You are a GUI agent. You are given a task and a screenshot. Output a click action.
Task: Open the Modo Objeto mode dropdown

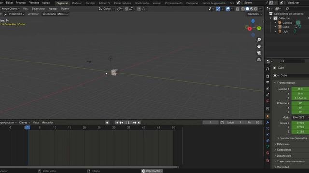[x=10, y=9]
